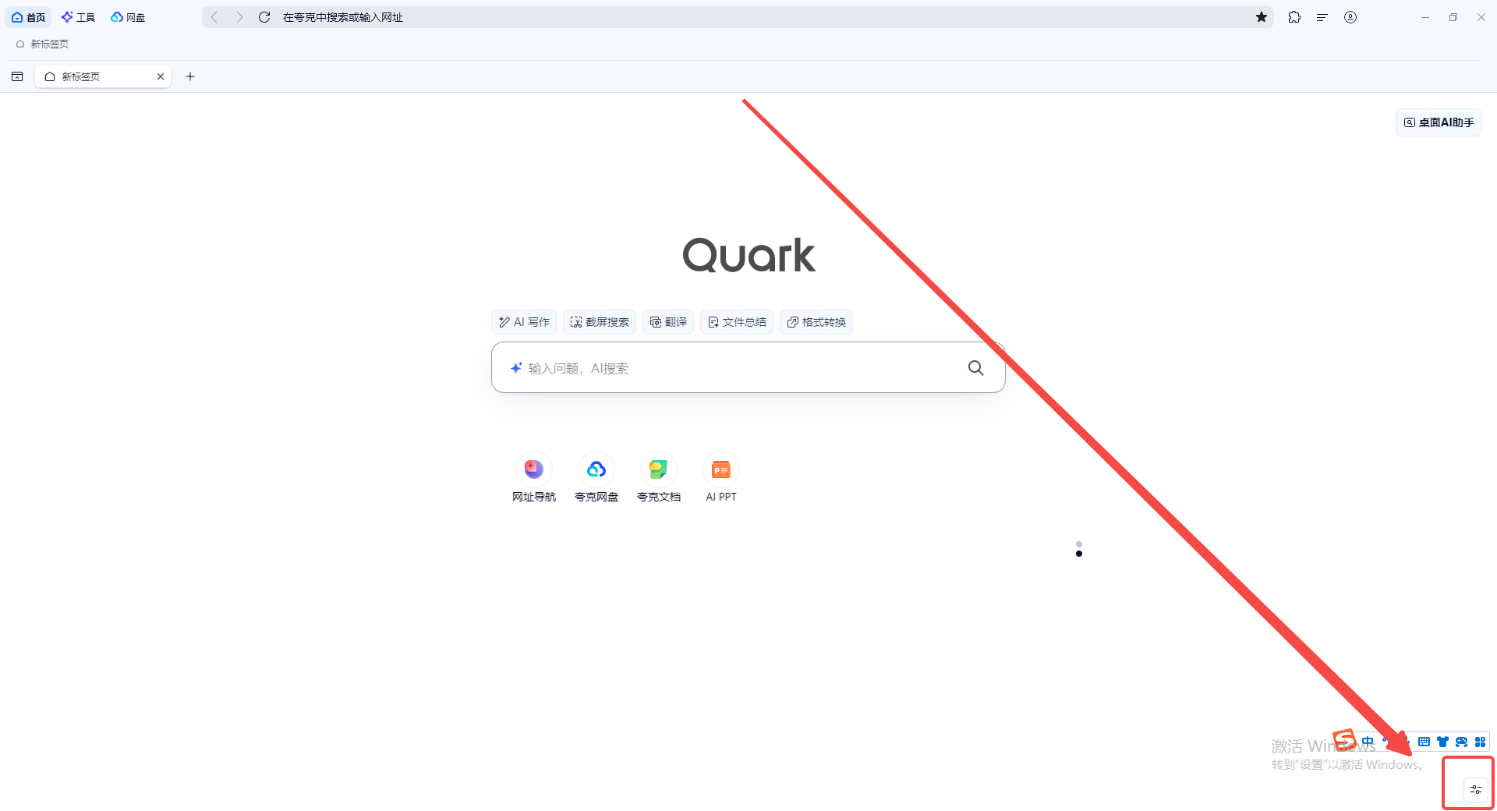
Task: Open 新标签页 bookmark bar item
Action: click(42, 44)
